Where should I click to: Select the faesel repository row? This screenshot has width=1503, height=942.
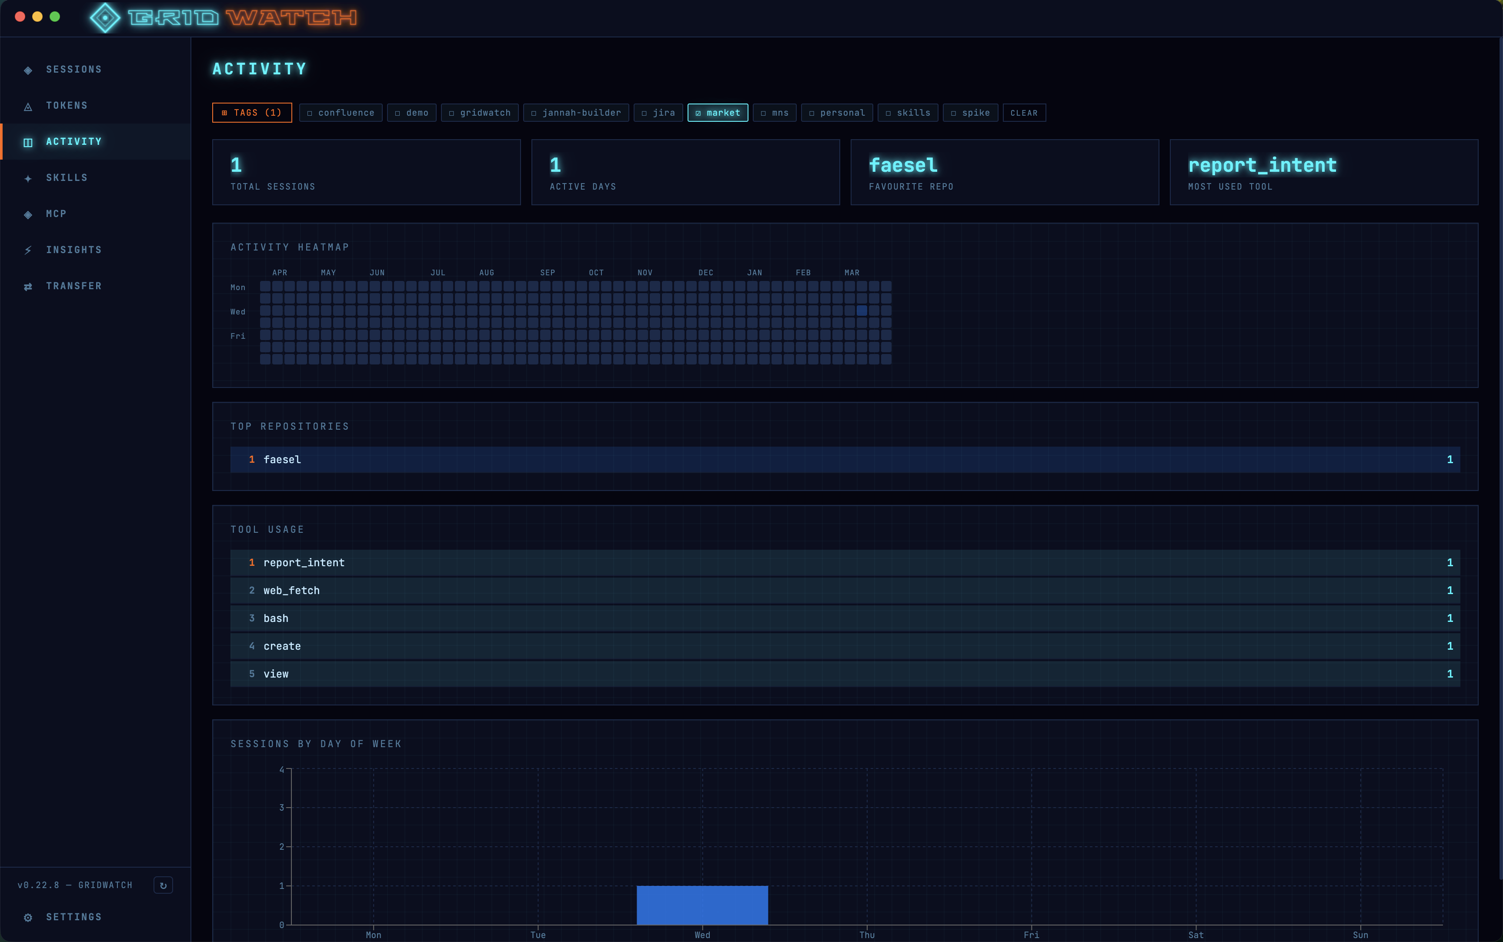(845, 460)
